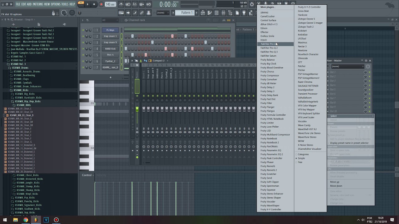
Task: Click the link/chain tool icon
Action: click(142, 13)
